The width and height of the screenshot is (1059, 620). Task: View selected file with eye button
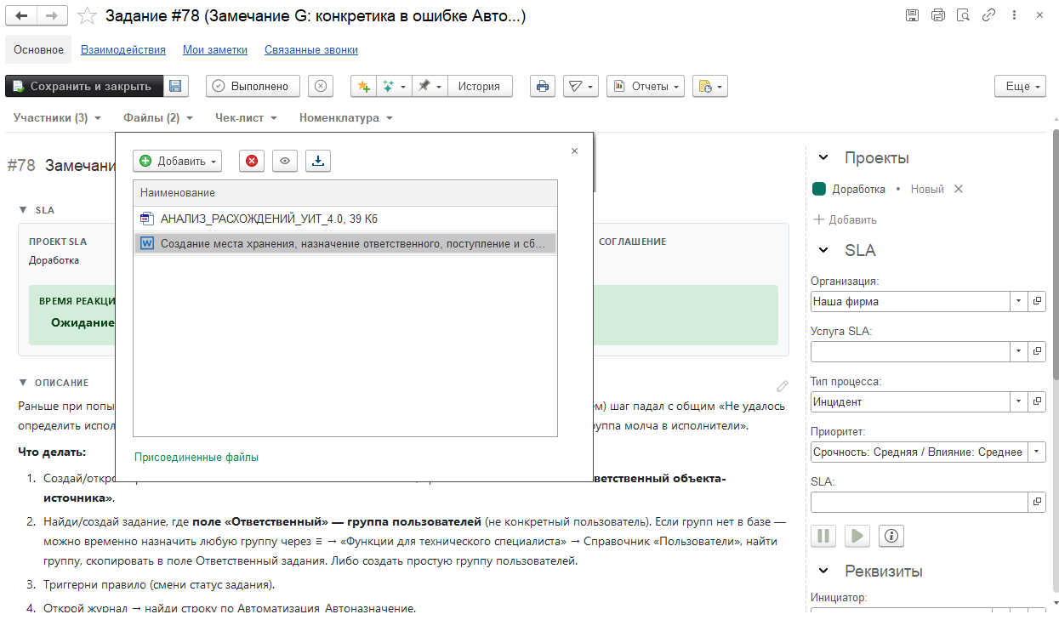coord(285,161)
